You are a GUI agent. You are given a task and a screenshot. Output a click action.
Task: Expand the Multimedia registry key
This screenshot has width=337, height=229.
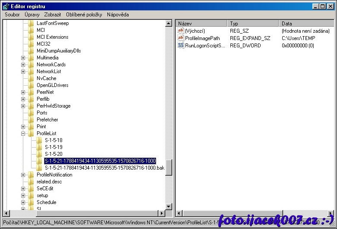pyautogui.click(x=23, y=58)
